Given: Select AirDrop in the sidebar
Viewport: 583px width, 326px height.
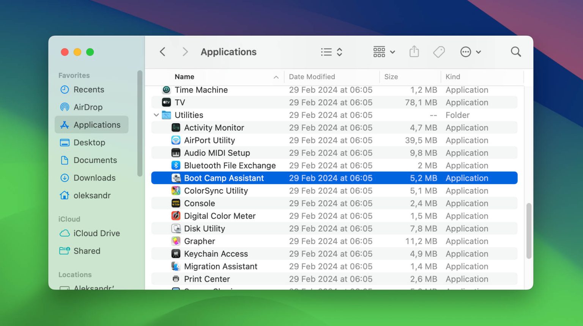Looking at the screenshot, I should [x=88, y=107].
